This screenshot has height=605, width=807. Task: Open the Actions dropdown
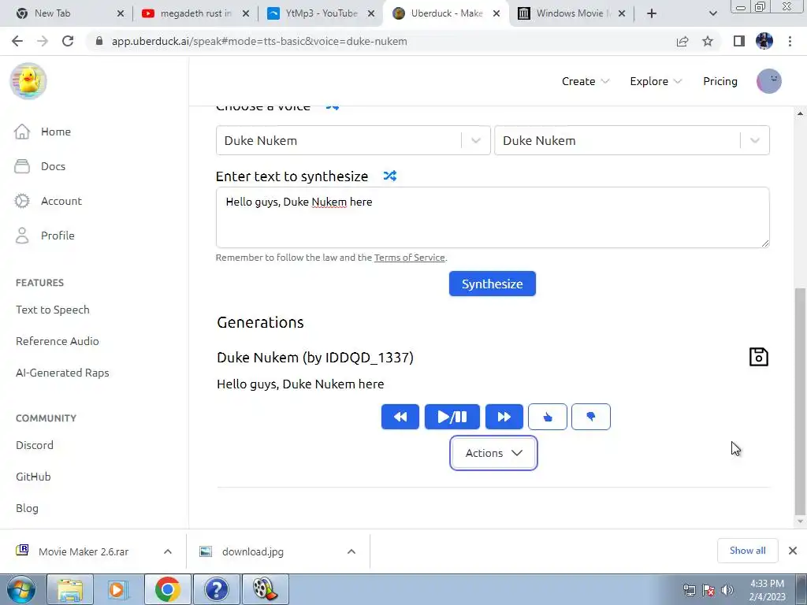(493, 453)
